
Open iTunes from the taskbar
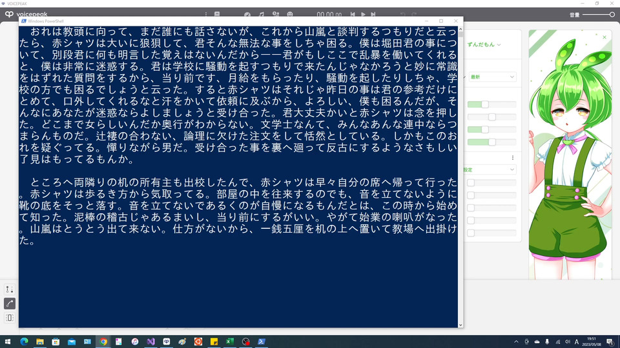[135, 342]
